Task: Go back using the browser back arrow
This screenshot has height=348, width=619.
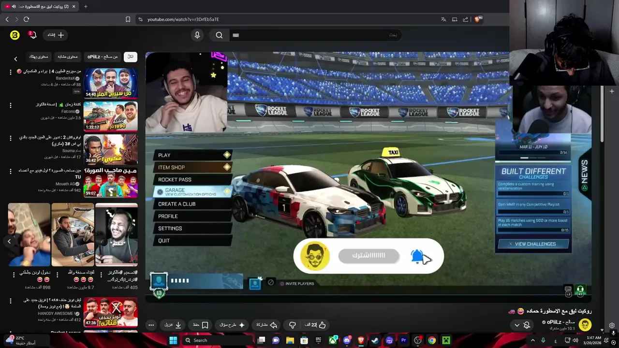Action: click(7, 19)
